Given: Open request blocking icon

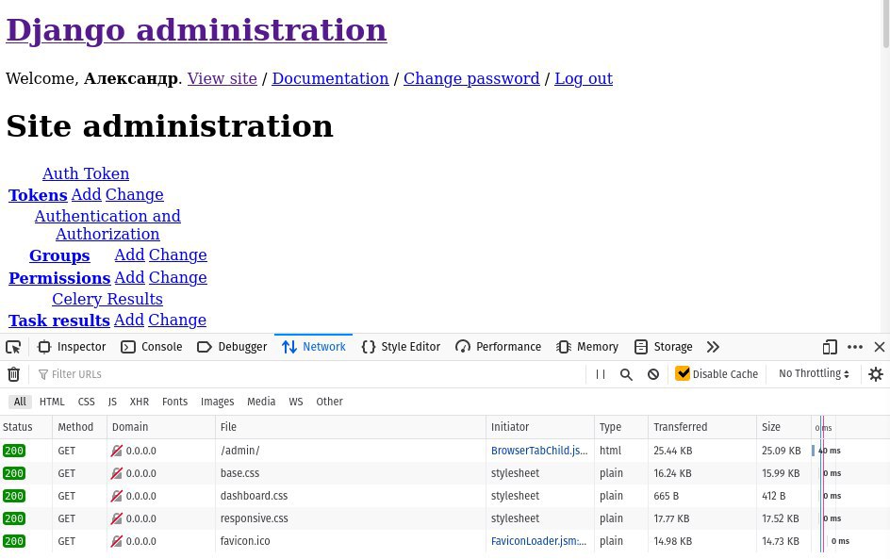Looking at the screenshot, I should pyautogui.click(x=653, y=374).
